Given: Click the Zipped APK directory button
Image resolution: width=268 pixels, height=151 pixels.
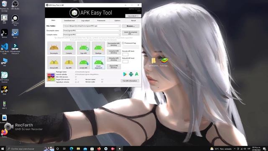Looking at the screenshot, I should [x=113, y=67].
